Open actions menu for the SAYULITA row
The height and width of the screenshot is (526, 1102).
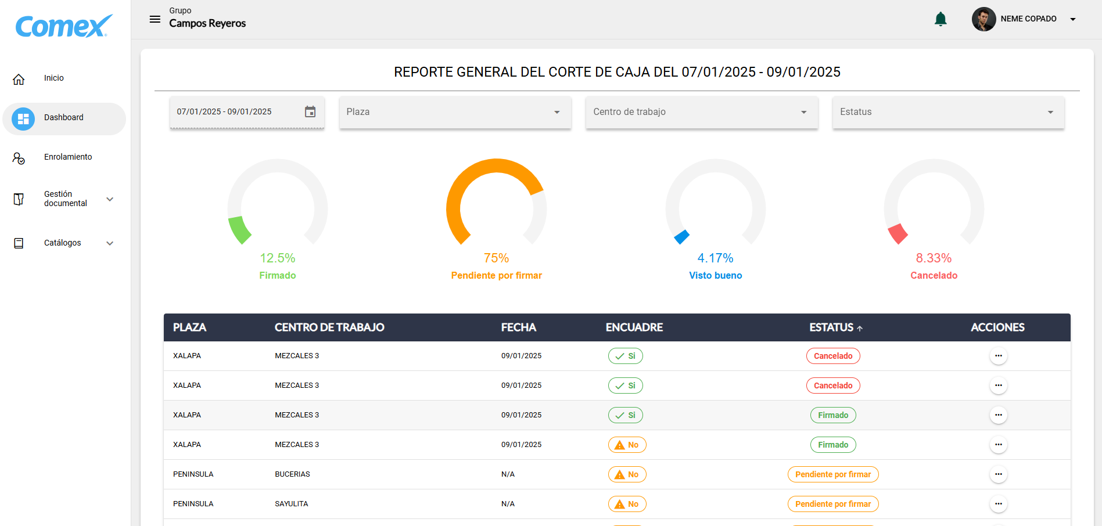click(x=998, y=504)
